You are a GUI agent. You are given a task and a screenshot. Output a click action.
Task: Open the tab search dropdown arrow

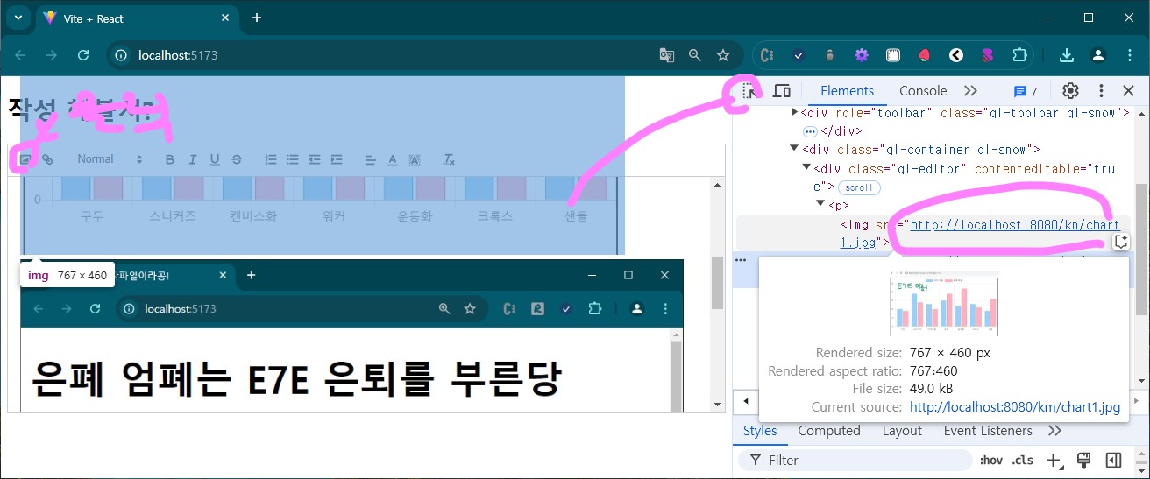[x=17, y=18]
